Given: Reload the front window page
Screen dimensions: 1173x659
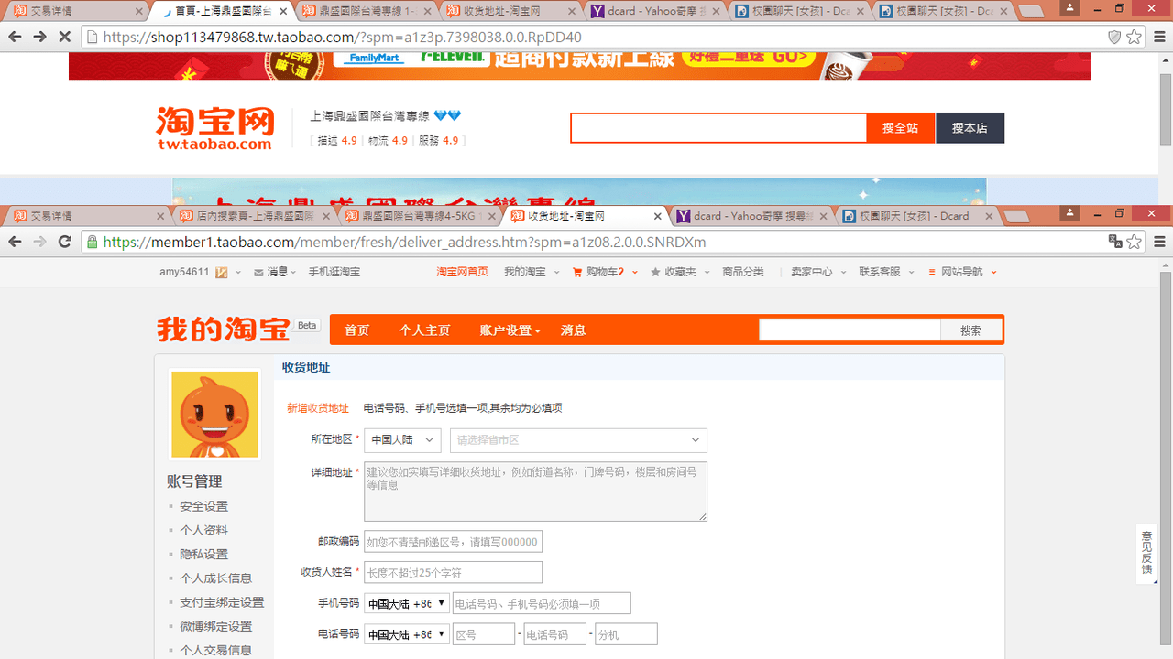Looking at the screenshot, I should pyautogui.click(x=64, y=242).
